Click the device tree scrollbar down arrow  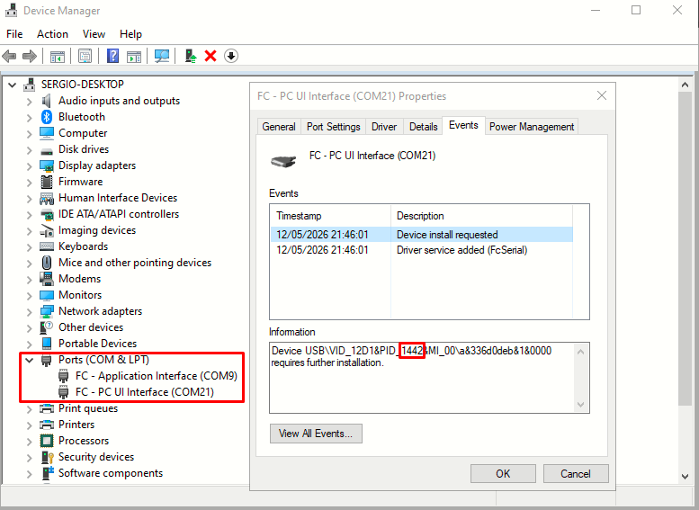(686, 477)
